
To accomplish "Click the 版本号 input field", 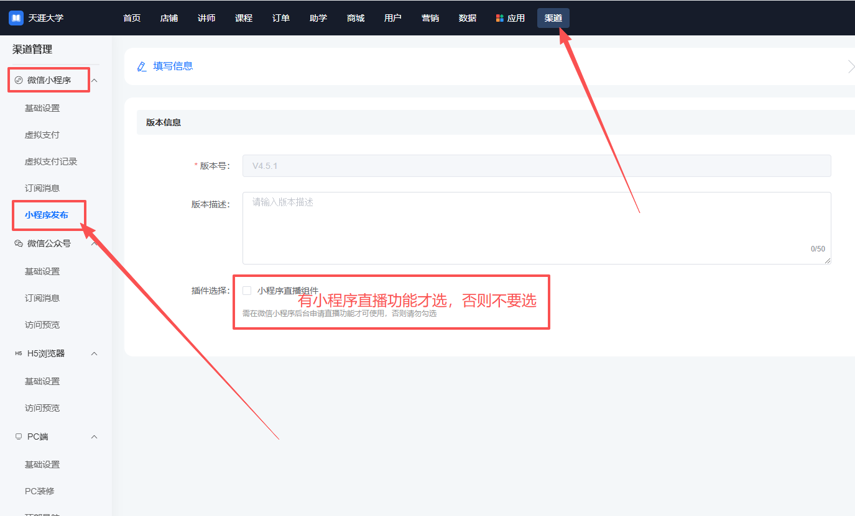I will pos(536,166).
